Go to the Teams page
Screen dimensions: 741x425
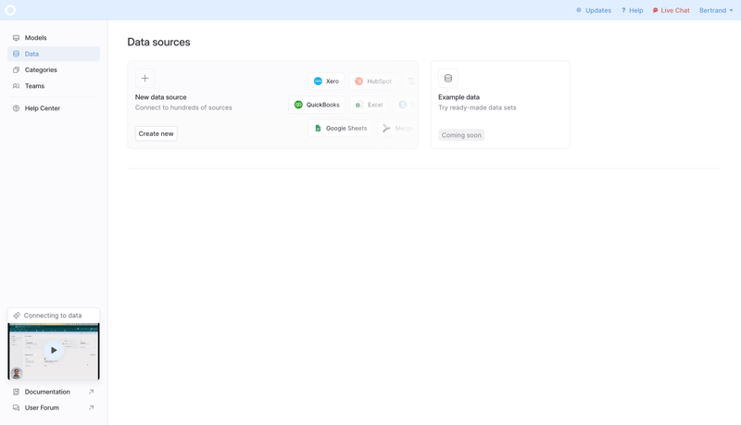point(34,86)
